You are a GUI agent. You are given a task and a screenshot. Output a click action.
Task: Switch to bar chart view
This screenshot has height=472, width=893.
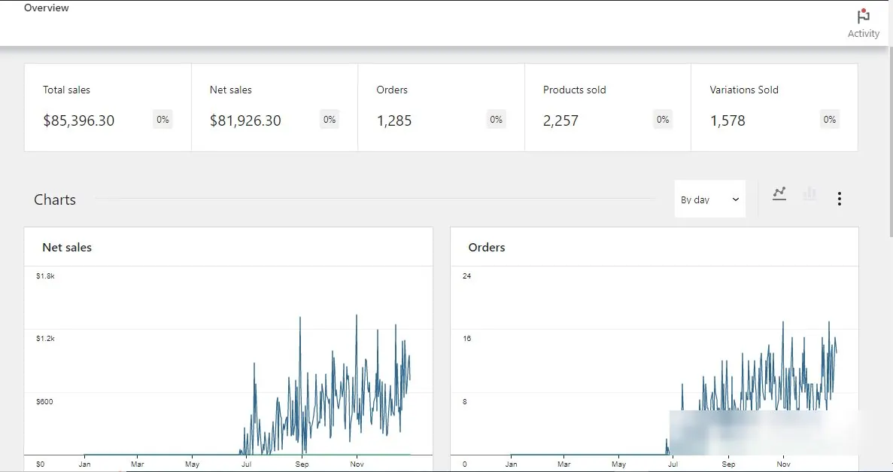[809, 193]
